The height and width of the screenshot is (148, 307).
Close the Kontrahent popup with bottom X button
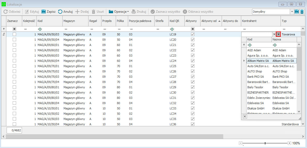pyautogui.click(x=245, y=117)
